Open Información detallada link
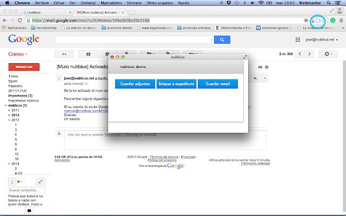This screenshot has height=216, width=346. click(x=255, y=163)
